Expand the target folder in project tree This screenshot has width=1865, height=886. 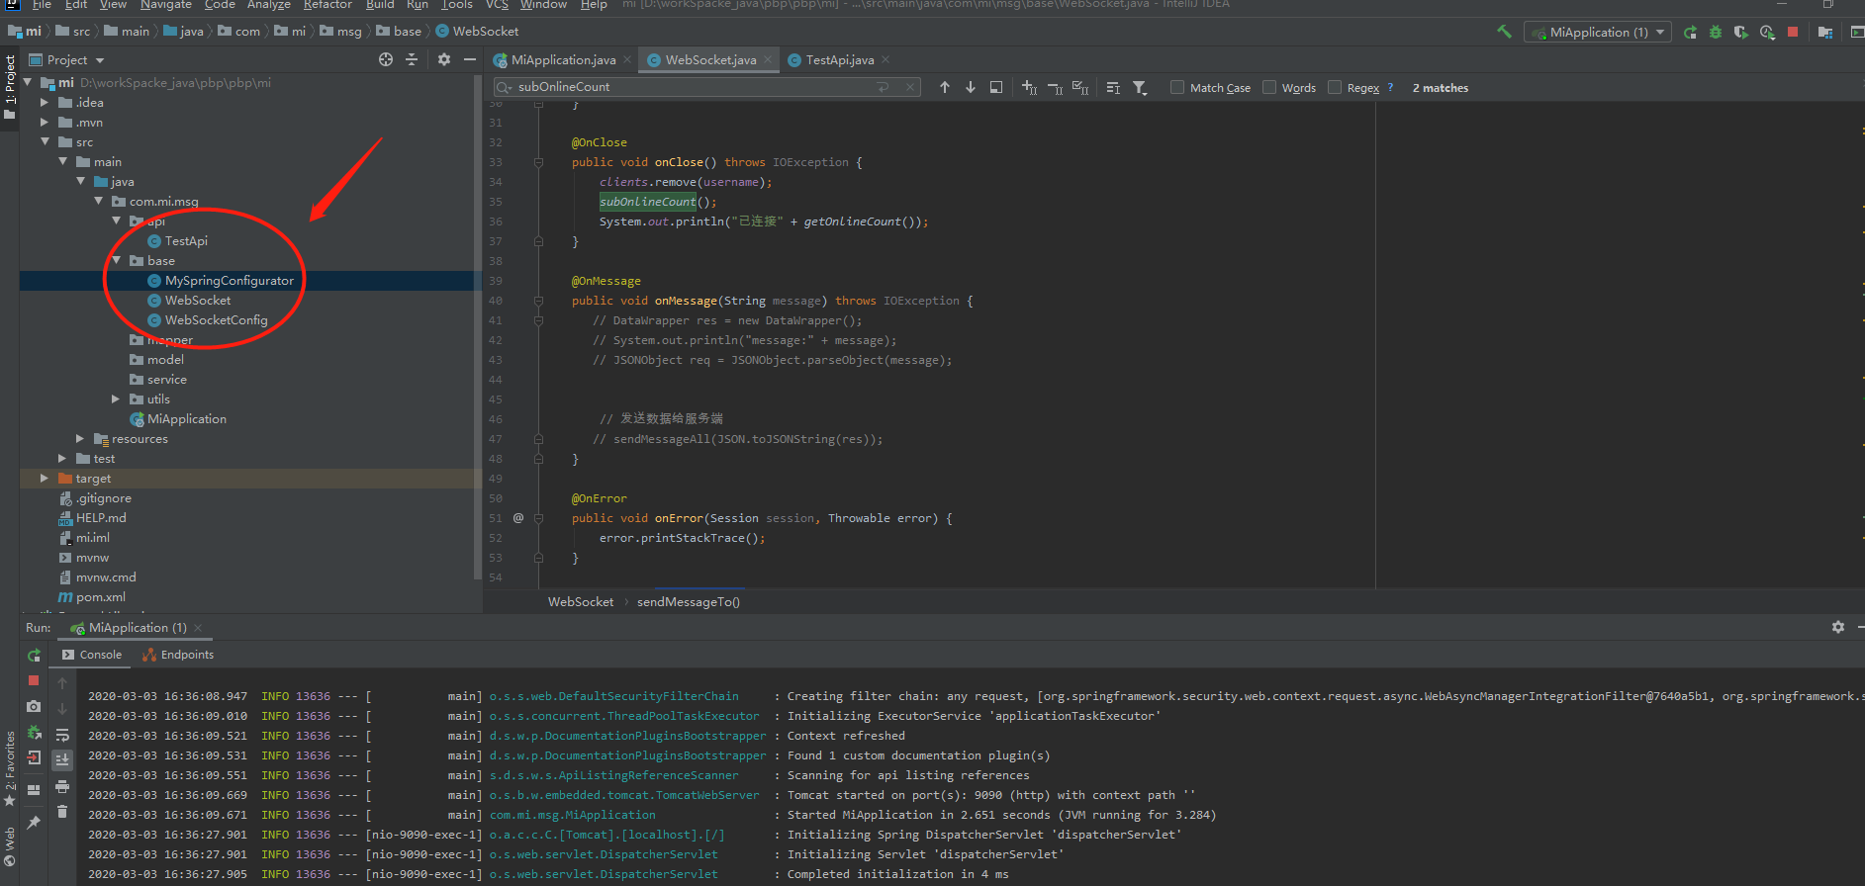coord(44,479)
